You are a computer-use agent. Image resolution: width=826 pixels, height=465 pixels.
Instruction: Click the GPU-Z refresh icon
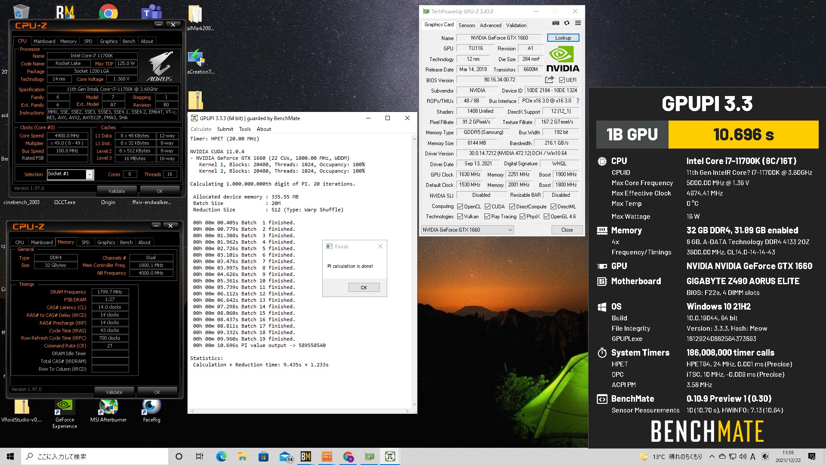point(567,23)
